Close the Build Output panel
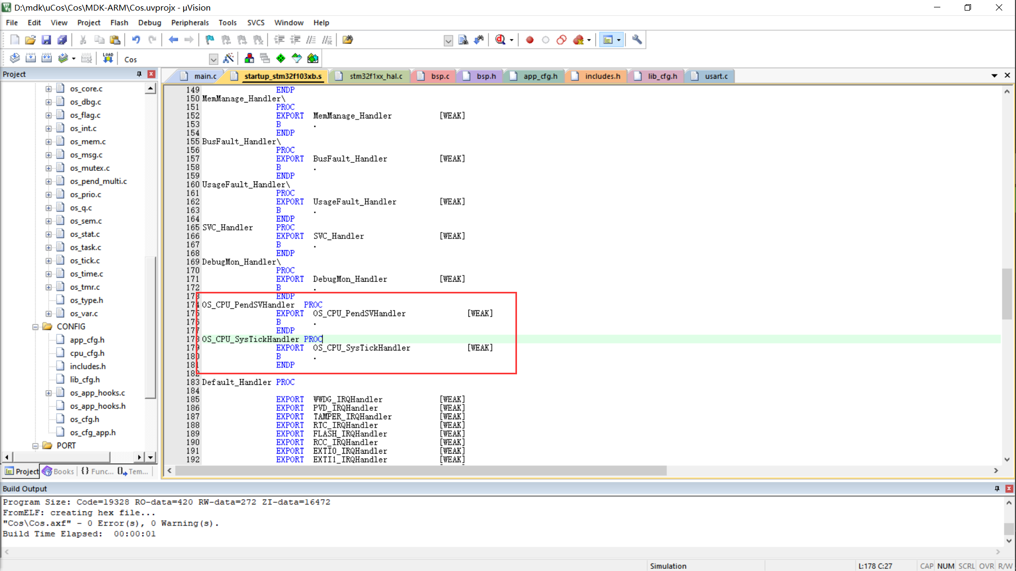1016x571 pixels. pyautogui.click(x=1009, y=489)
